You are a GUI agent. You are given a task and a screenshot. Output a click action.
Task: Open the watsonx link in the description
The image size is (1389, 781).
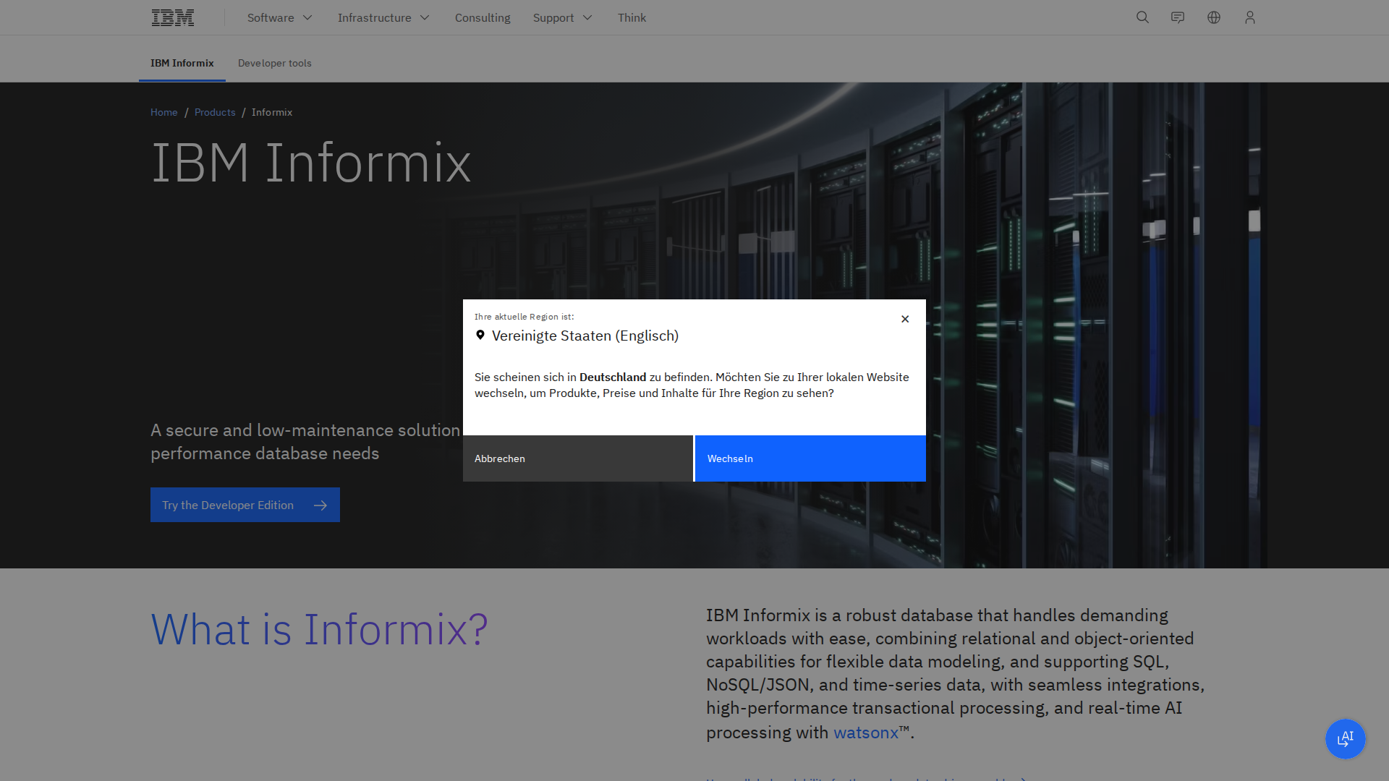pos(865,732)
